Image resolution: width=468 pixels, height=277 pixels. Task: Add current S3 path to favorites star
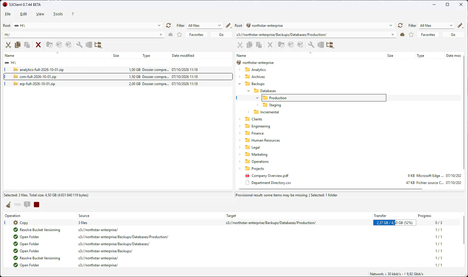point(411,35)
